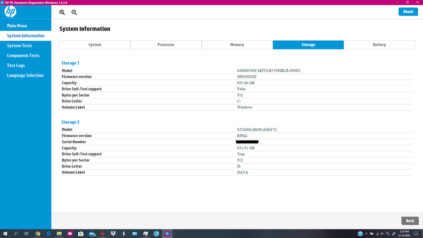Click the battery tray icon

(x=372, y=234)
